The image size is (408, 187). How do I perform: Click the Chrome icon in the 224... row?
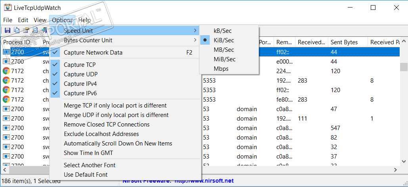pyautogui.click(x=6, y=71)
